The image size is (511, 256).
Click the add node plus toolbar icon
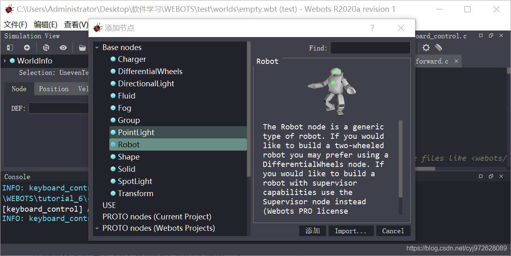pyautogui.click(x=27, y=48)
